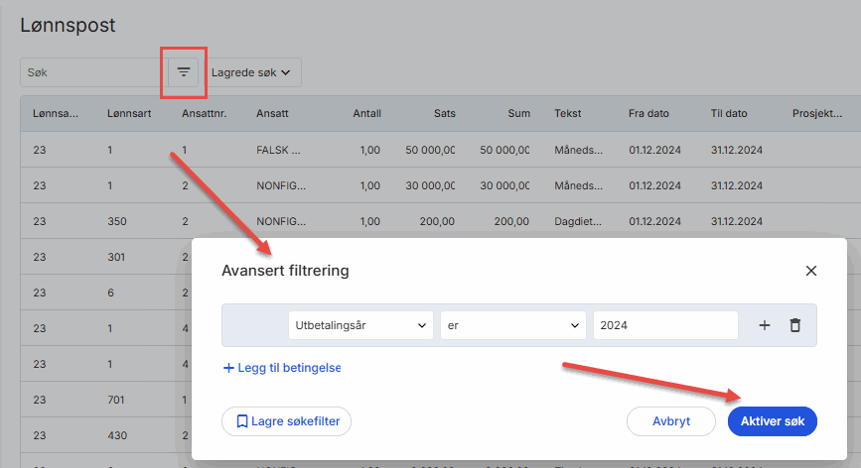Image resolution: width=861 pixels, height=468 pixels.
Task: Click the Til dato column header
Action: pos(730,114)
